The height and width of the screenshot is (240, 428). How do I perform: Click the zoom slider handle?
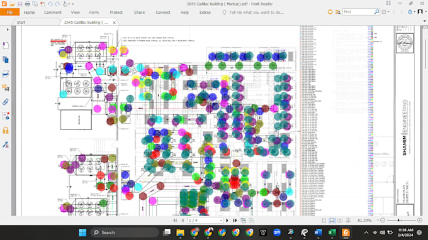click(x=398, y=220)
